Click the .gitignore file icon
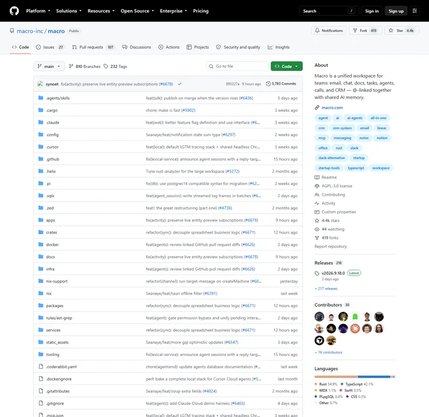 point(41,403)
